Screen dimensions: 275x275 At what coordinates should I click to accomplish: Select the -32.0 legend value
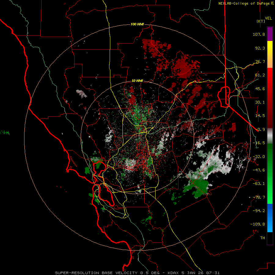point(259,157)
